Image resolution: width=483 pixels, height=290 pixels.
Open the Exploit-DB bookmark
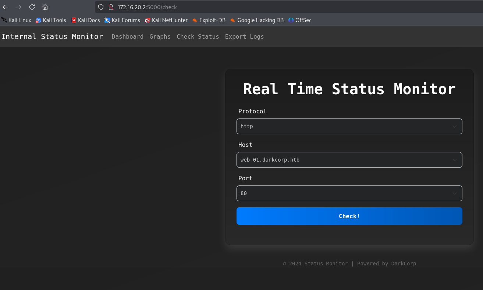pyautogui.click(x=209, y=20)
